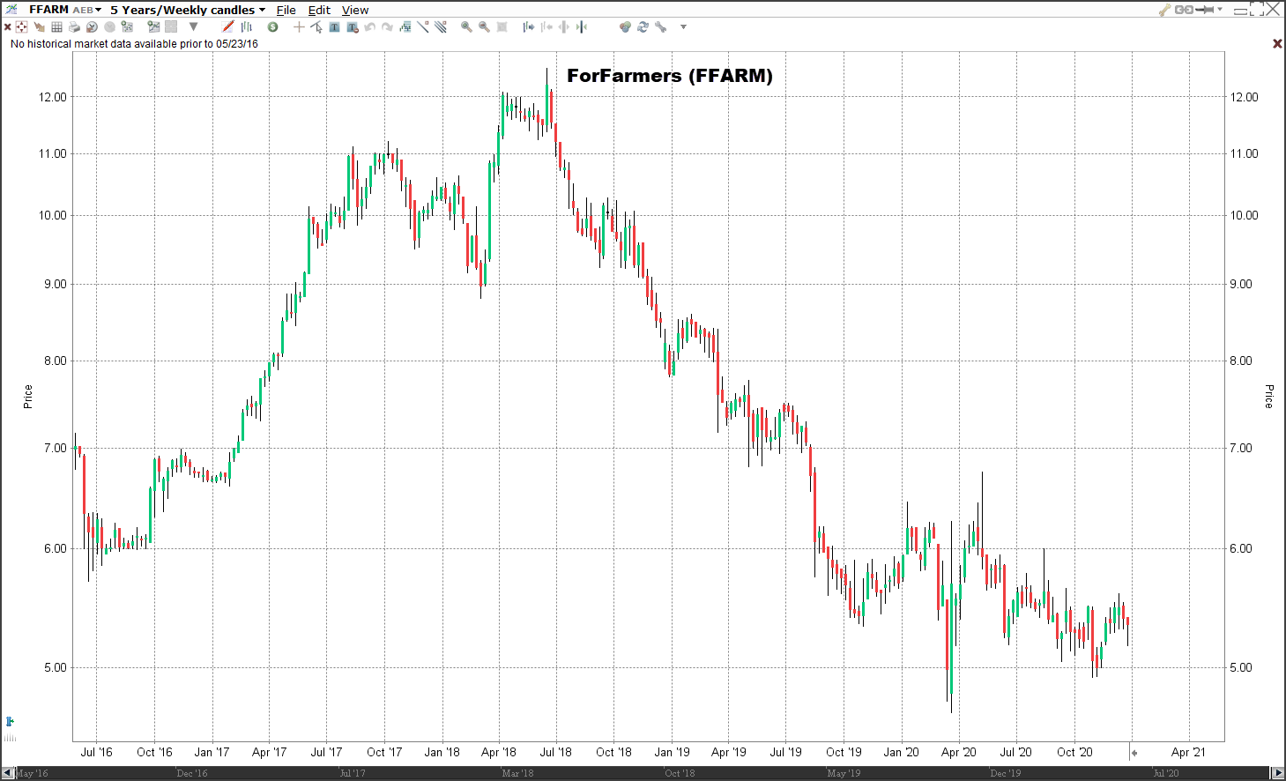Click the expand time axis right icon
1286x781 pixels.
[529, 27]
